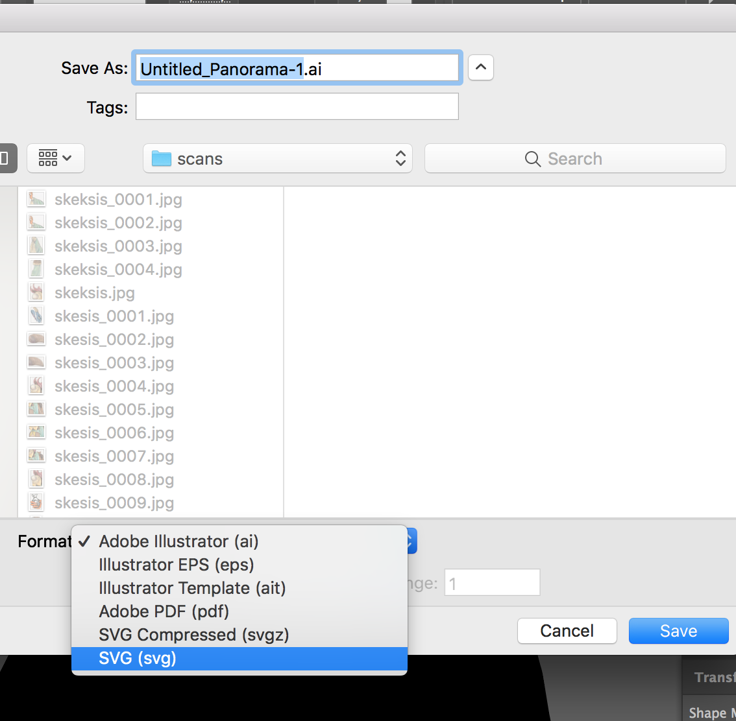Click thumbnail of skeksis_0001.jpg
This screenshot has height=721, width=736.
tap(36, 199)
